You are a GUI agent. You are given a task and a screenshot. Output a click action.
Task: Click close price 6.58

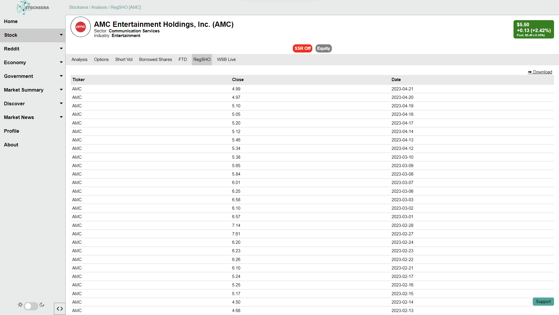click(236, 200)
